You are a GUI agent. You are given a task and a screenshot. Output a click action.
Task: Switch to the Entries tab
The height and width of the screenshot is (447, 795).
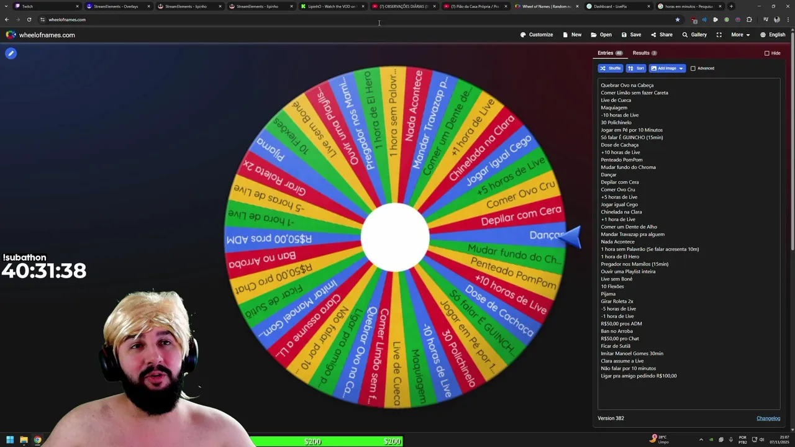point(610,53)
